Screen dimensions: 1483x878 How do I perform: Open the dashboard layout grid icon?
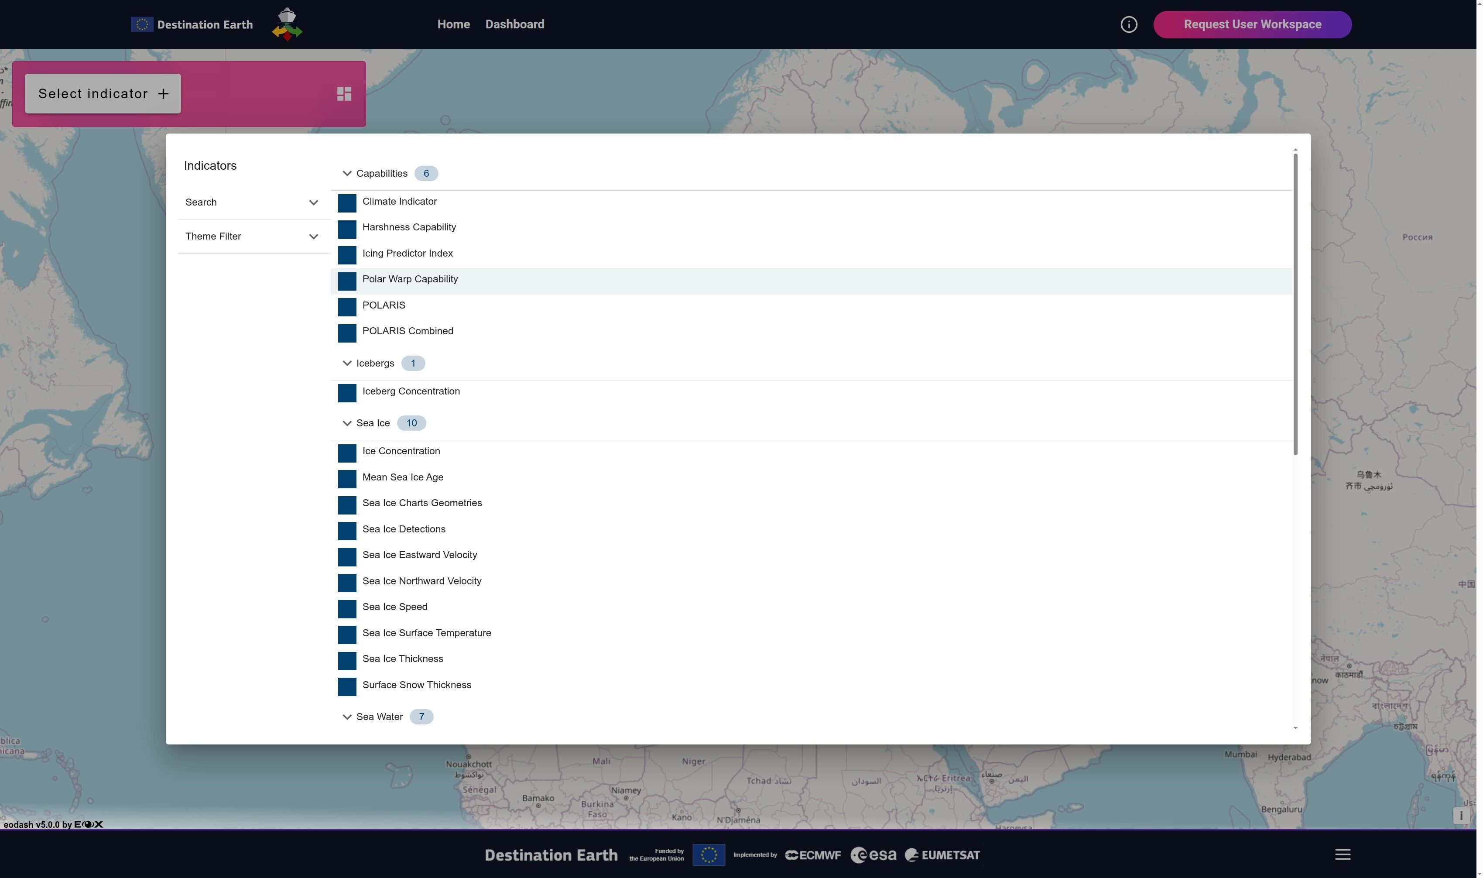click(344, 94)
